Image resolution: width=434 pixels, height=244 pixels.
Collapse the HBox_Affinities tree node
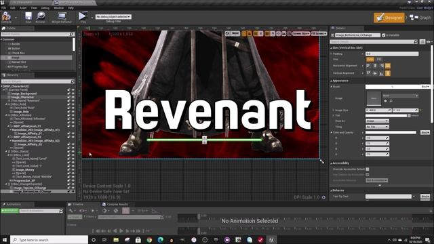6,115
